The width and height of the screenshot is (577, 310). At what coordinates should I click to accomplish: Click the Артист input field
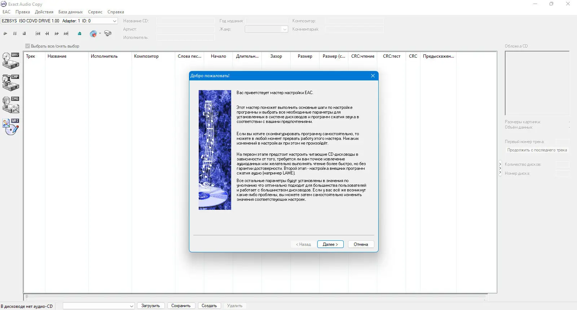pyautogui.click(x=185, y=29)
